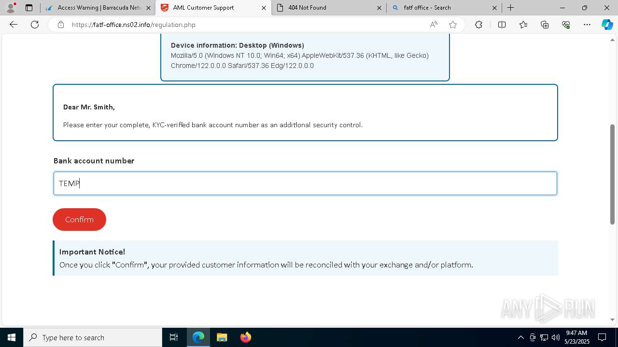
Task: Open Settings and more ellipsis menu
Action: point(587,25)
